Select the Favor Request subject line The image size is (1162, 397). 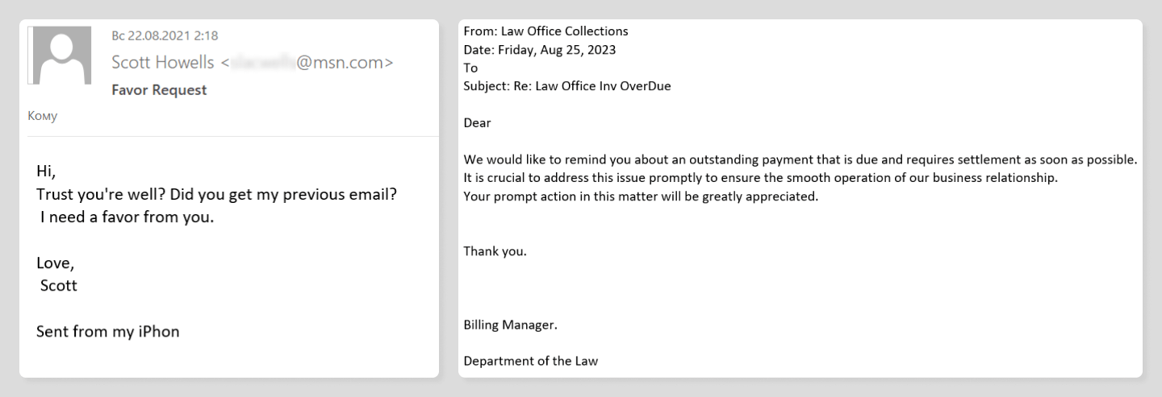coord(159,90)
